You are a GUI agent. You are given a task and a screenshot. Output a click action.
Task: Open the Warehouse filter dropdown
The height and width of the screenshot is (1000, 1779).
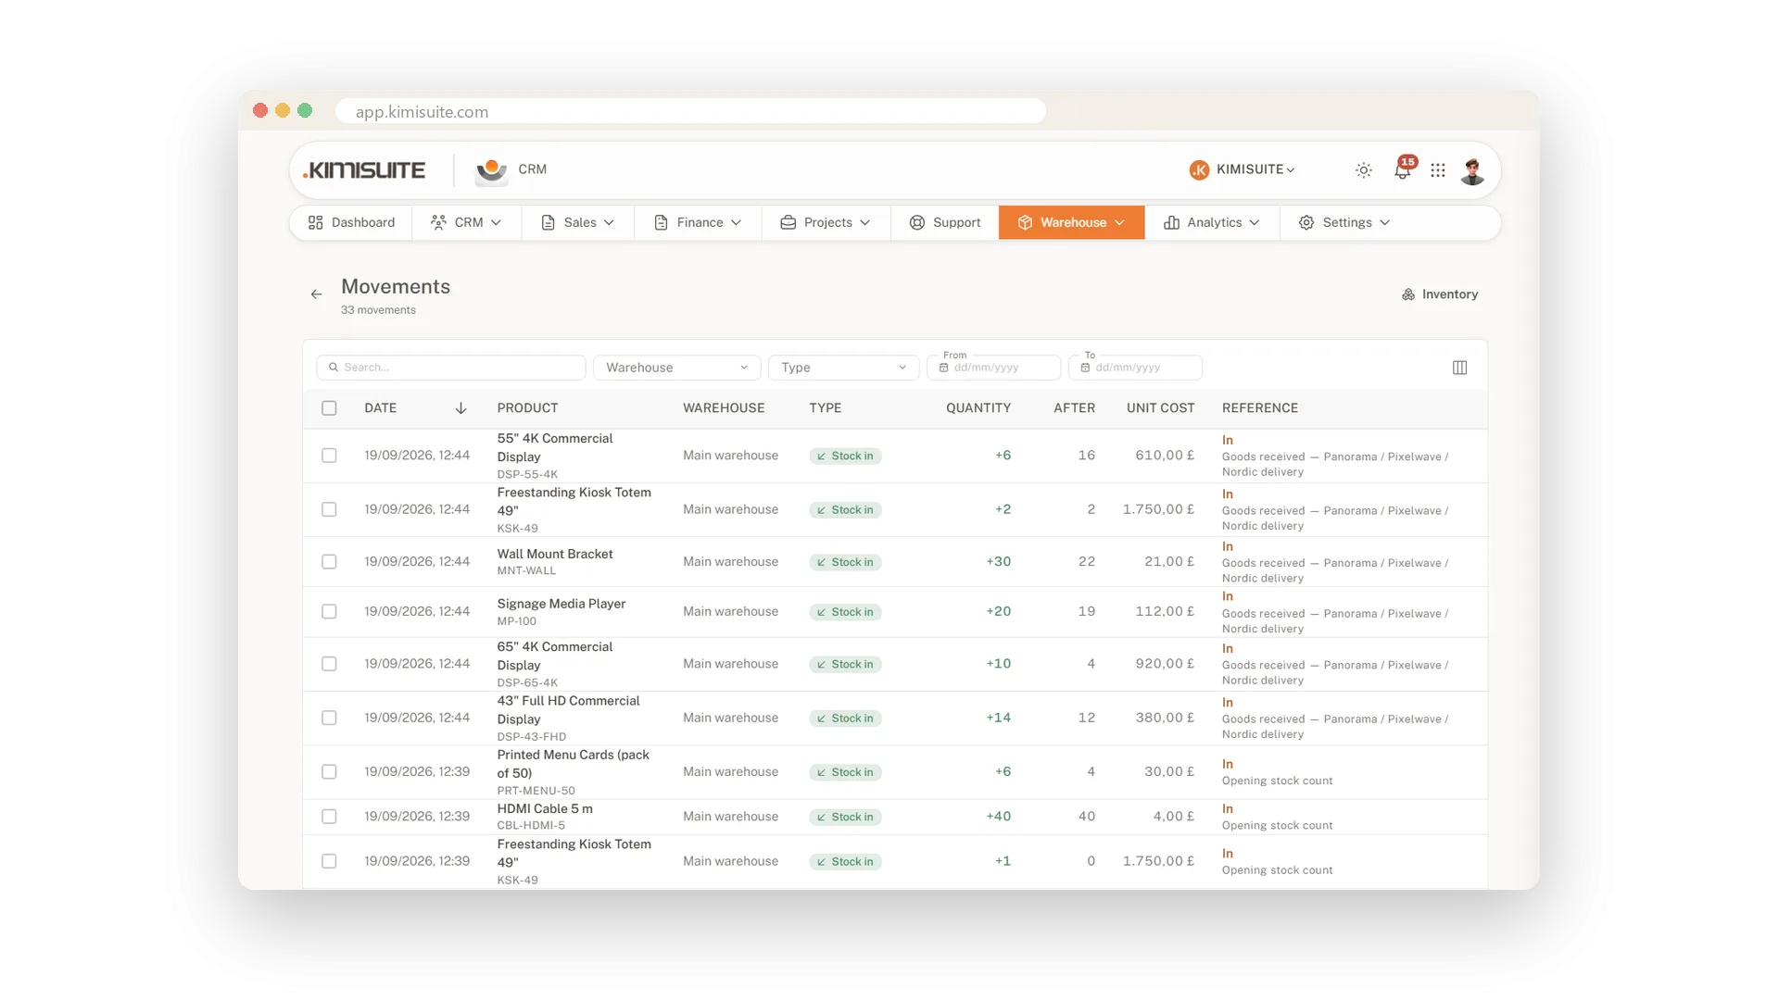click(x=676, y=368)
